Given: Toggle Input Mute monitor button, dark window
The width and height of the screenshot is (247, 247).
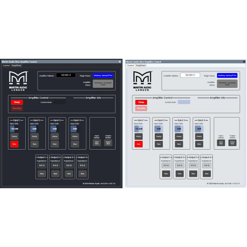Looking at the screenshot, I should pos(97,143).
